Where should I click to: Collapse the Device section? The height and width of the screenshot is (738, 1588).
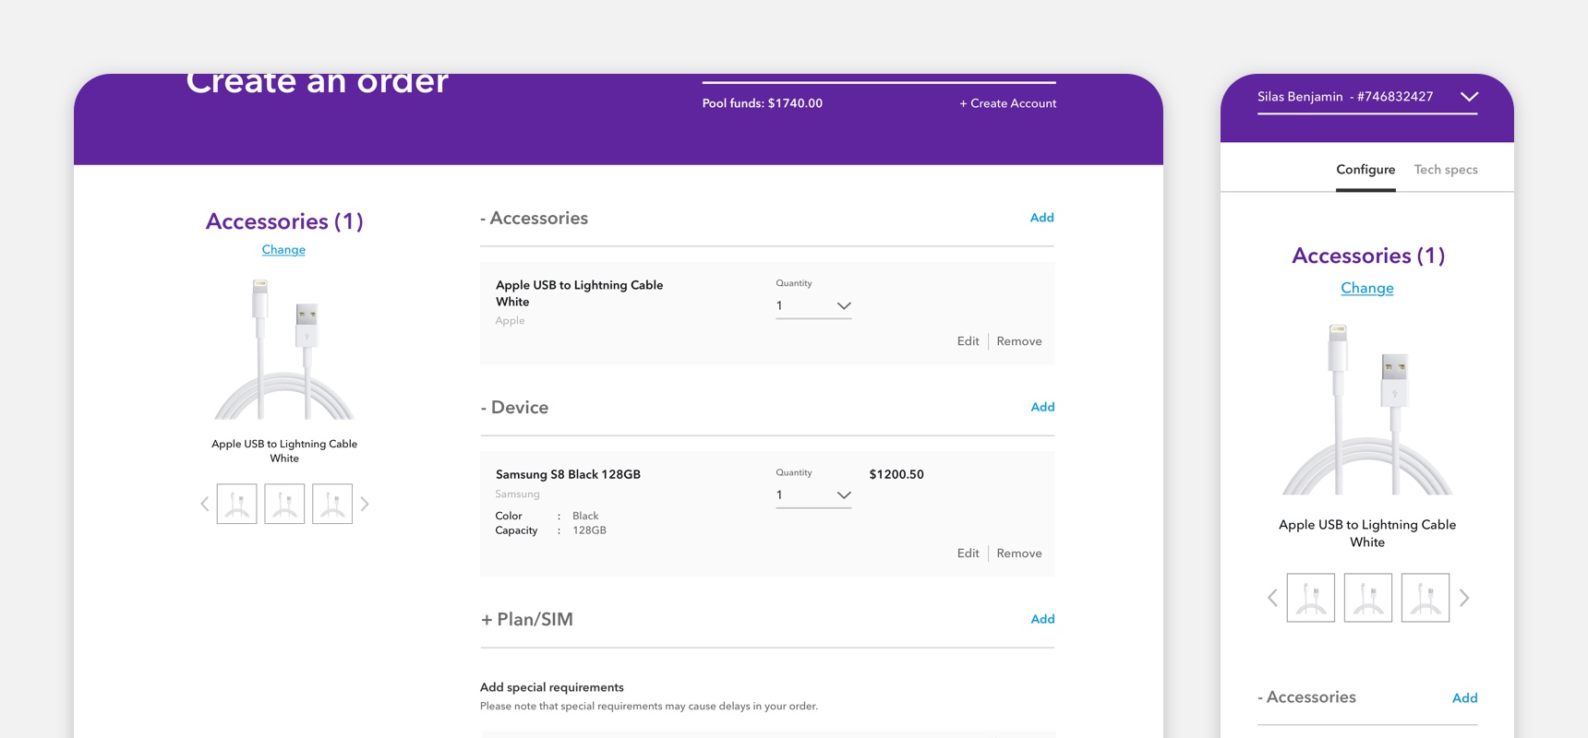click(515, 408)
